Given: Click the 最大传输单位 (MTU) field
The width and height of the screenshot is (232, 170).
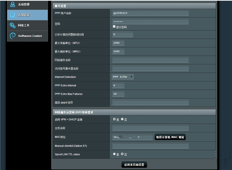Looking at the screenshot, I should point(118,42).
